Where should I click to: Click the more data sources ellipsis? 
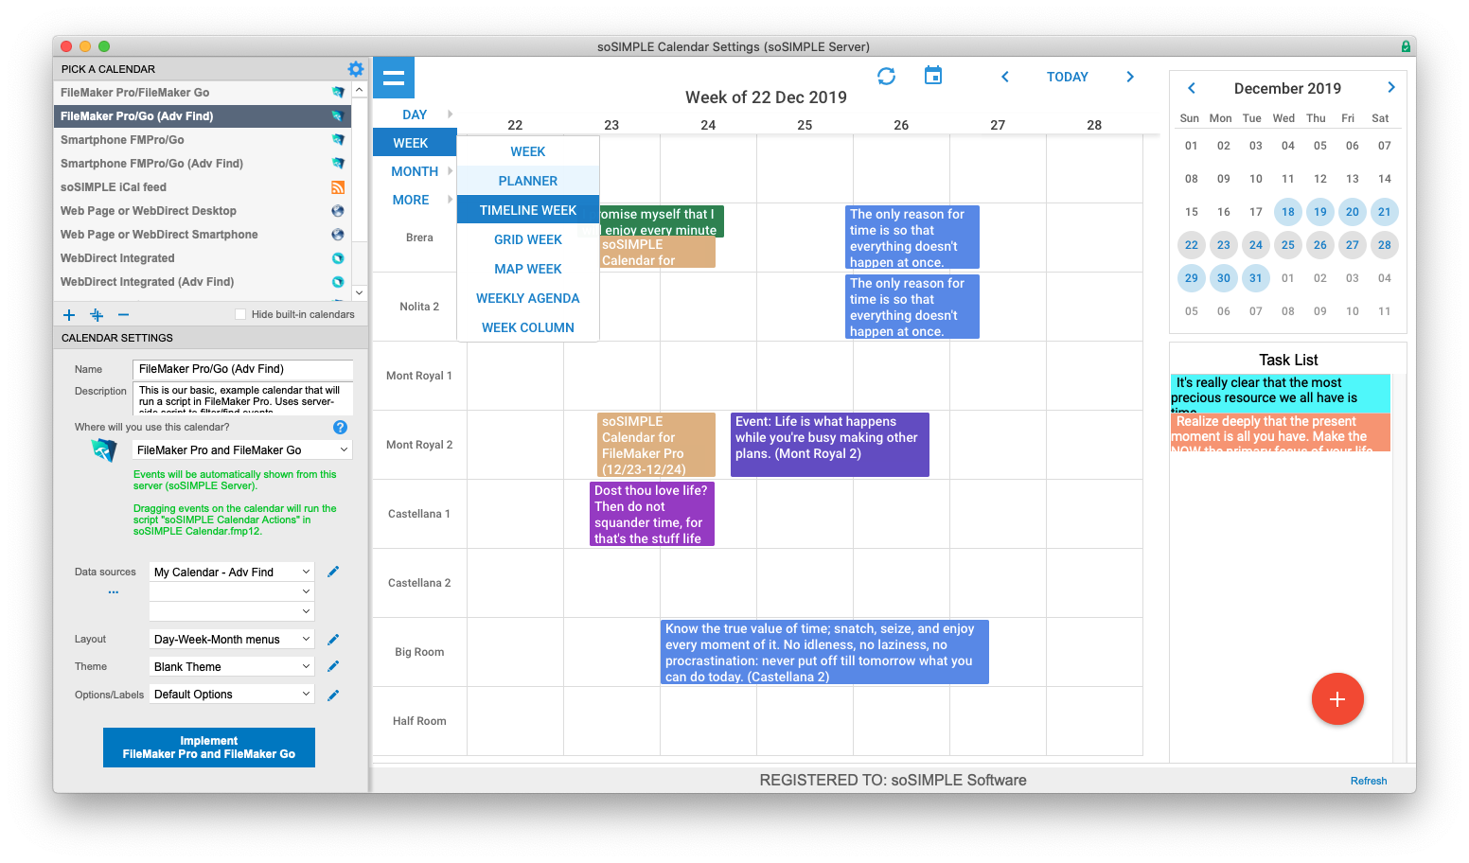pyautogui.click(x=114, y=592)
